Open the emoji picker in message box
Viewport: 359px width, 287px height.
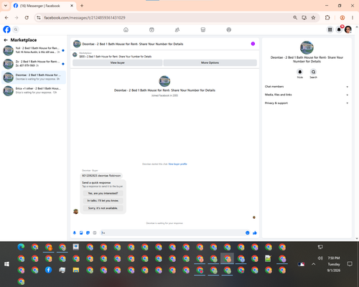248,232
